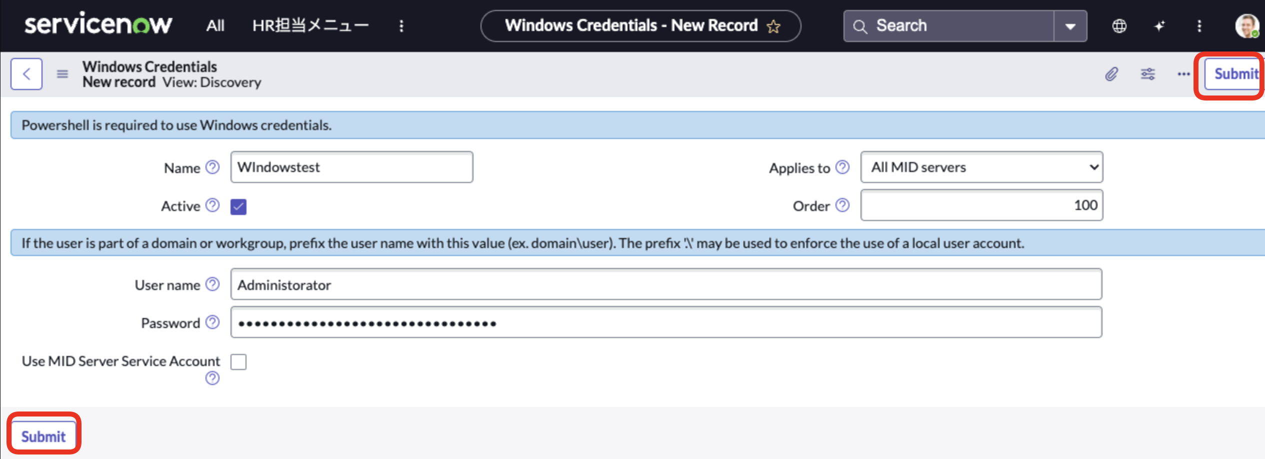
Task: Click the User name input field
Action: pyautogui.click(x=666, y=284)
